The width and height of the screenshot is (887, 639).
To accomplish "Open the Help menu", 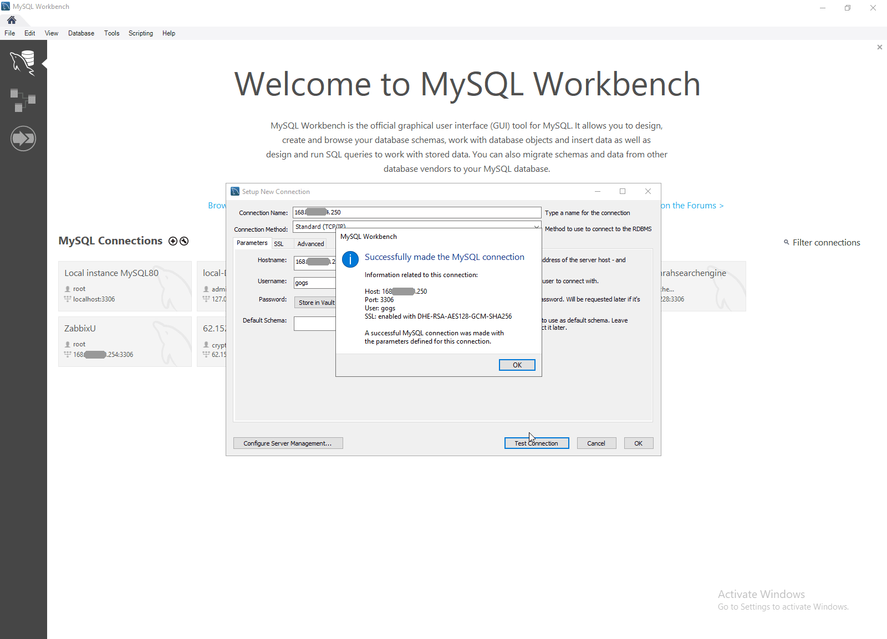I will pyautogui.click(x=169, y=33).
